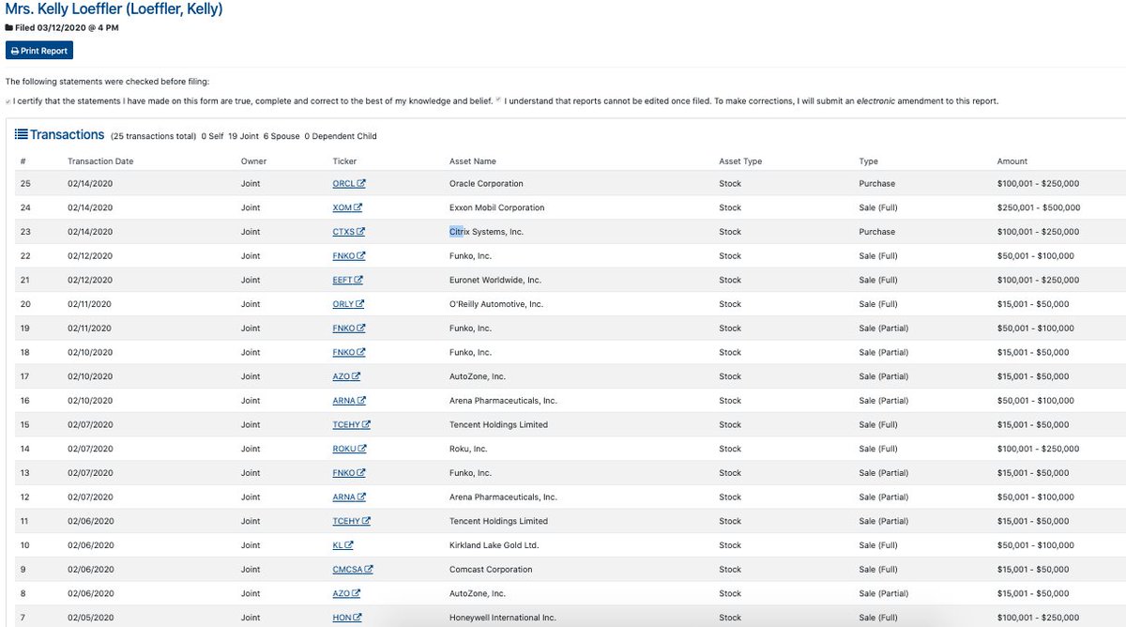The width and height of the screenshot is (1126, 627).
Task: Click the Print Report button
Action: pyautogui.click(x=39, y=51)
